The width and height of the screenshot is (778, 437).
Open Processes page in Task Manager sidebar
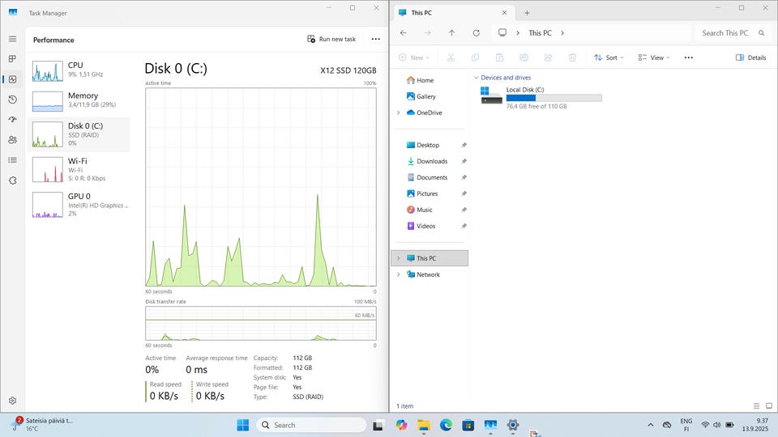[x=12, y=59]
